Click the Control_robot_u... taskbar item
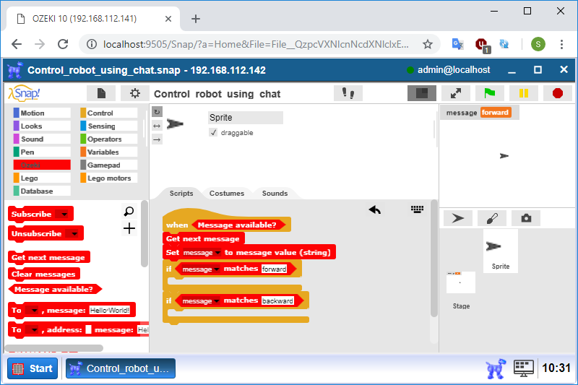Screen dimensions: 578x385 (x=121, y=368)
